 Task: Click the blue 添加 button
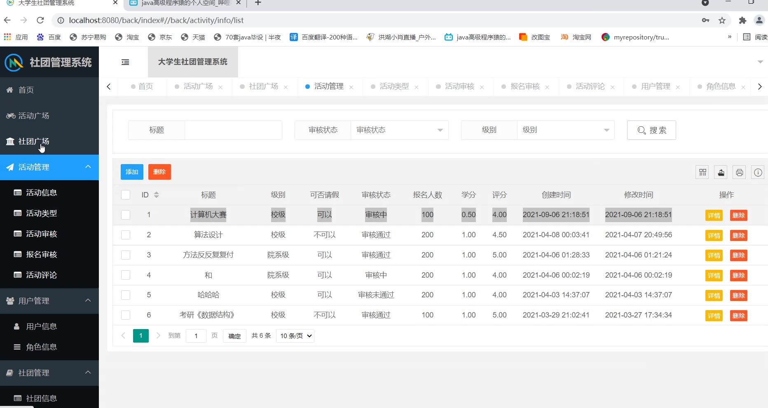coord(132,172)
